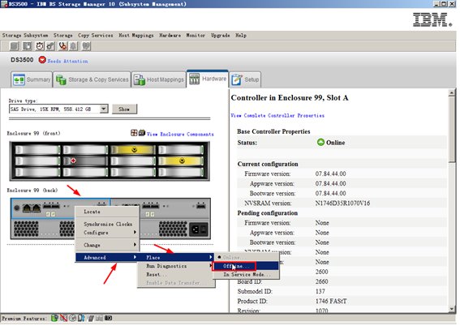
Task: Open the Needs Attention link
Action: coord(68,62)
